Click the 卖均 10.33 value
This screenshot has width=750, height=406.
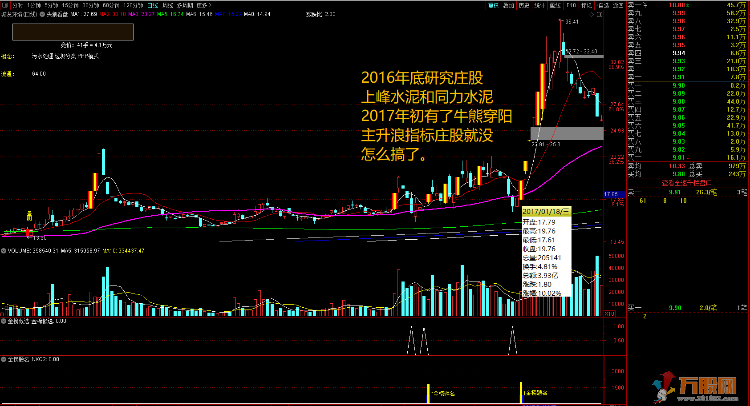pos(677,166)
